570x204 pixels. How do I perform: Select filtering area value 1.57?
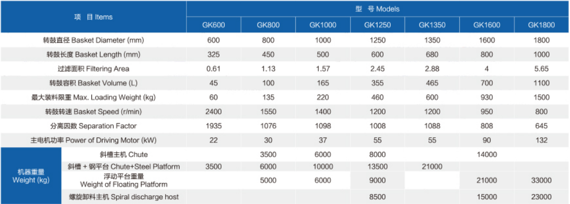pos(323,68)
